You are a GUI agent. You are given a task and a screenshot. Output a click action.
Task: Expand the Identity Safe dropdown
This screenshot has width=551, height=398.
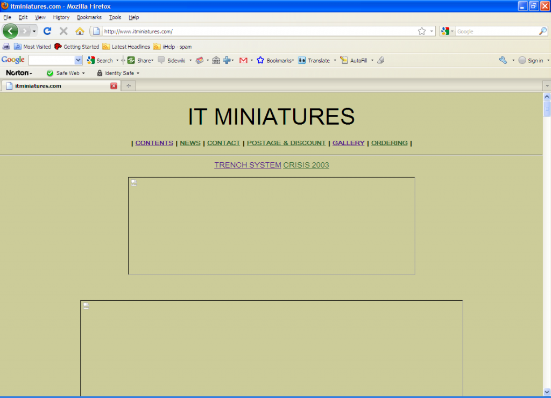tap(118, 73)
